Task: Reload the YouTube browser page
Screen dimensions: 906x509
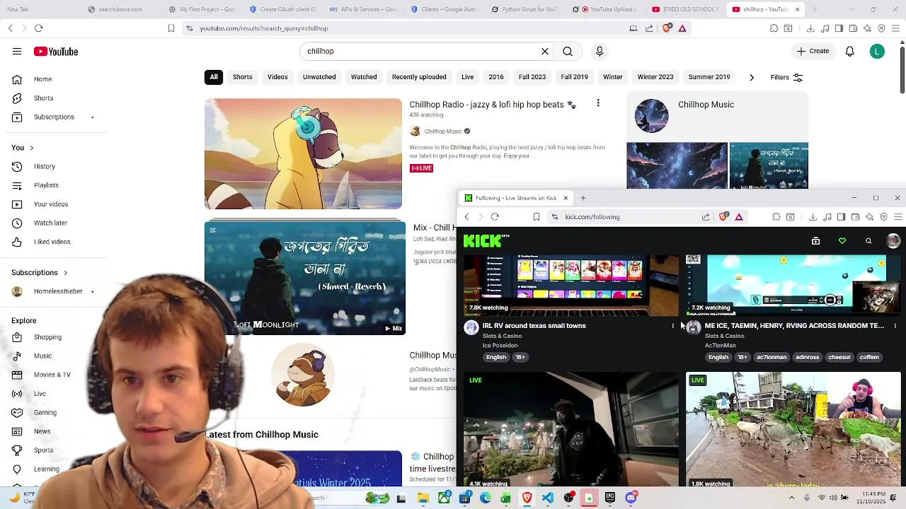Action: tap(38, 28)
